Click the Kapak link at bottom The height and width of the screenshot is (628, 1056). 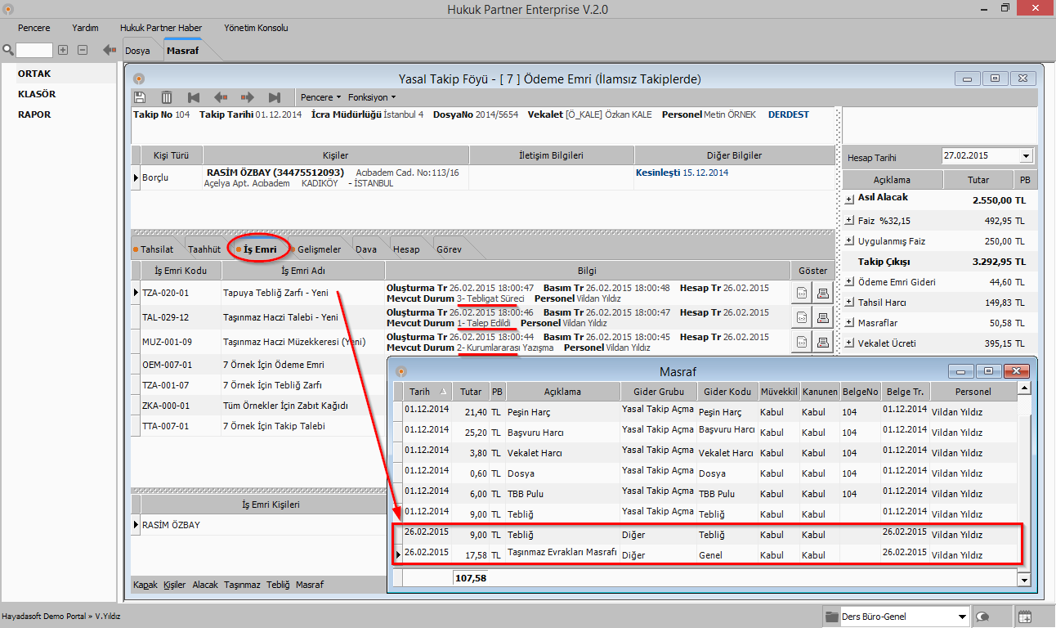[x=145, y=585]
